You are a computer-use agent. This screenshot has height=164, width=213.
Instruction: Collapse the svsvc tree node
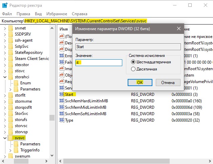click(x=5, y=138)
